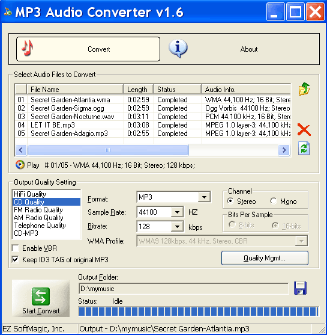Expand the Sample Rate 44100 dropdown
The image size is (327, 335).
pyautogui.click(x=177, y=212)
